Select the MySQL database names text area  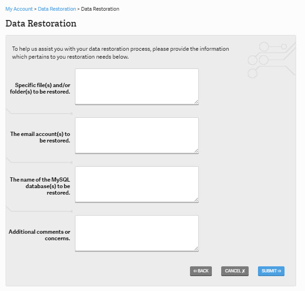coord(136,184)
